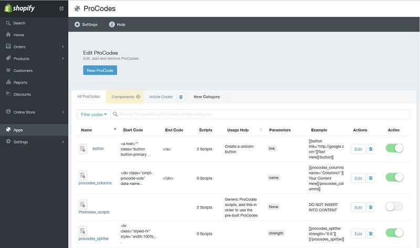Image resolution: width=420 pixels, height=248 pixels.
Task: Click the New ProCode button
Action: click(x=100, y=70)
